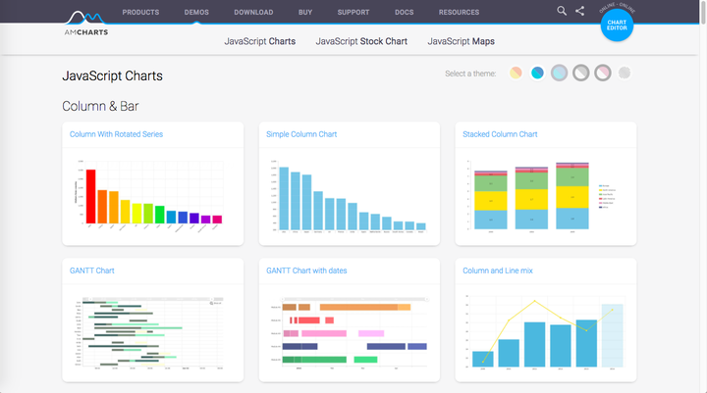The width and height of the screenshot is (707, 393).
Task: Select the pink-gray theme swatch
Action: coord(602,73)
